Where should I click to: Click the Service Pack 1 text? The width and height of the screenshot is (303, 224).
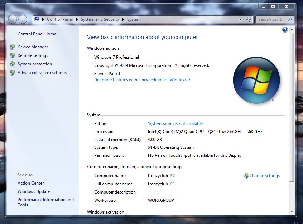point(107,74)
